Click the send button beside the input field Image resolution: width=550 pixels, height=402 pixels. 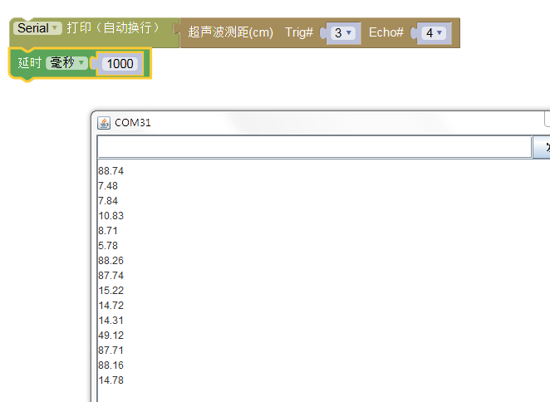541,147
